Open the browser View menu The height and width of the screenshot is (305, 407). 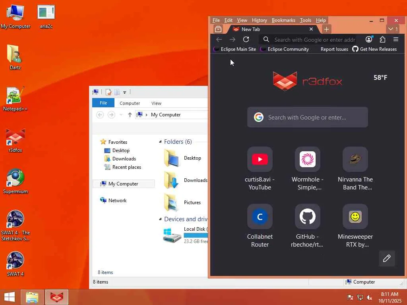[x=242, y=20]
